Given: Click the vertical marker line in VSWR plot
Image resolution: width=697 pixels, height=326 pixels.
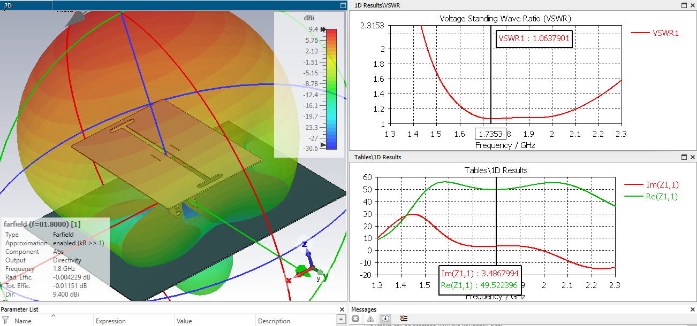Looking at the screenshot, I should (491, 75).
